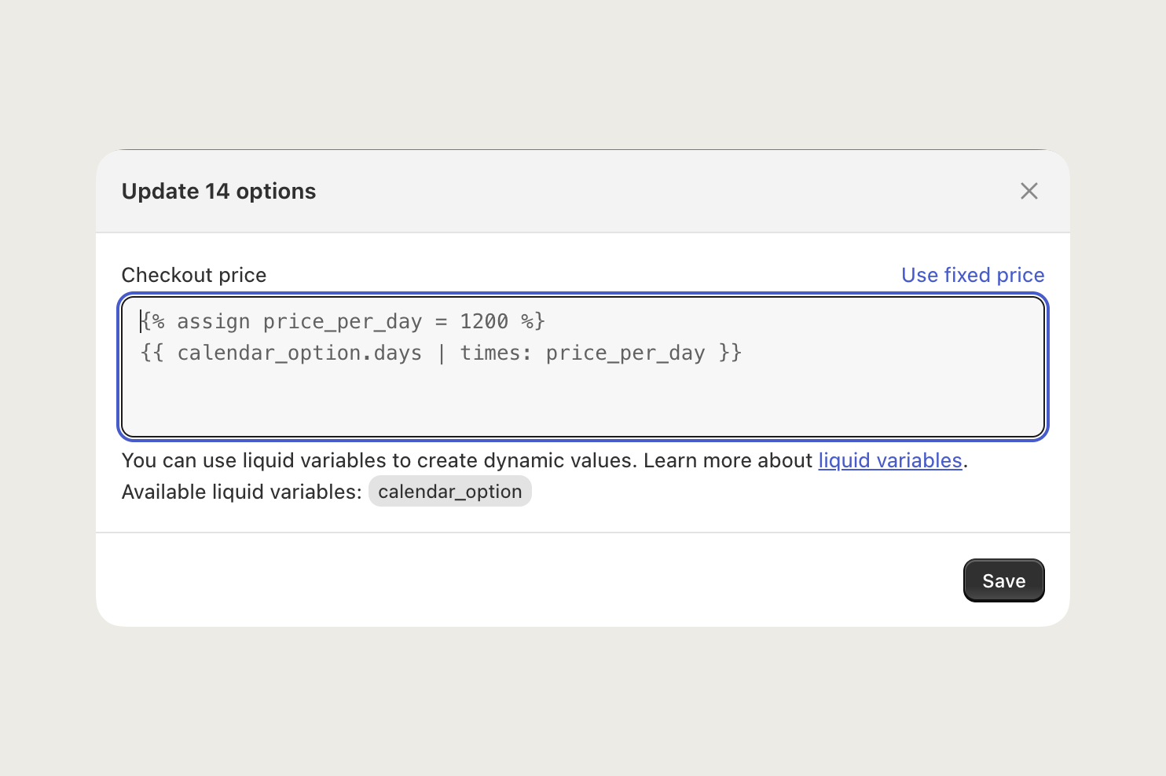Click the Checkout price field label
1166x776 pixels.
point(193,275)
